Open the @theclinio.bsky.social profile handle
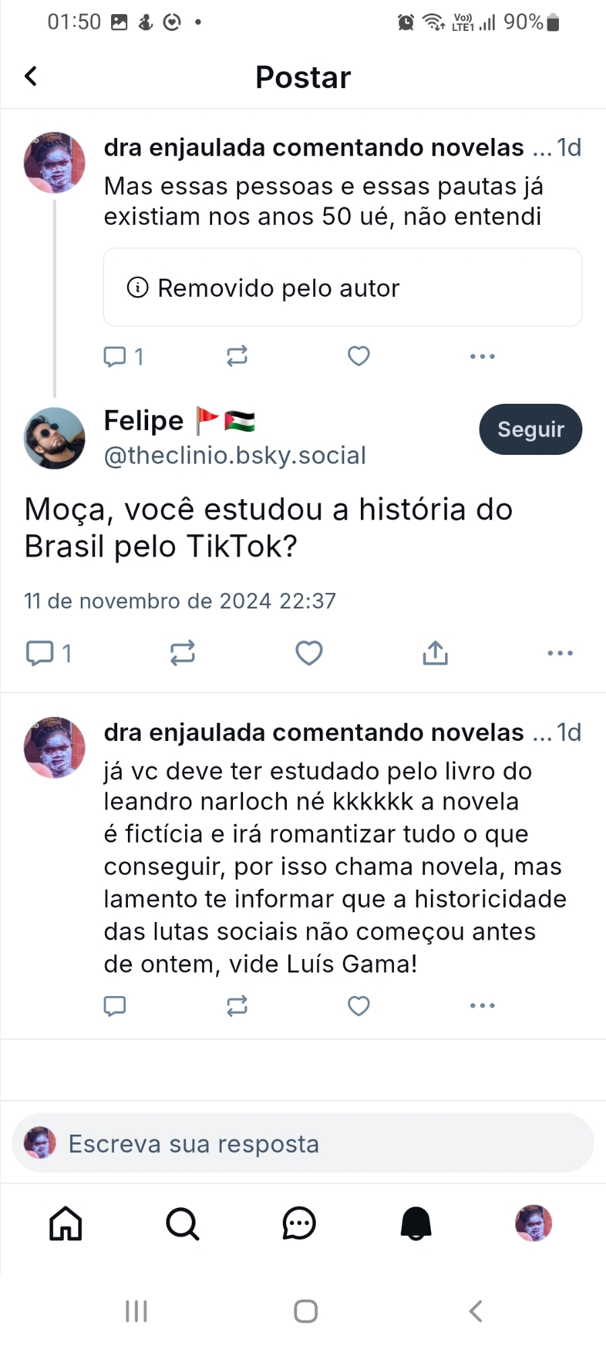 234,456
